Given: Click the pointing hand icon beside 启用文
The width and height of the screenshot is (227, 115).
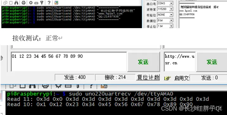Looking at the screenshot, I should 167,78.
